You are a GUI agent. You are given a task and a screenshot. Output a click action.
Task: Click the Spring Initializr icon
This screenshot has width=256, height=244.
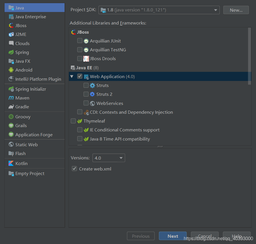11,89
